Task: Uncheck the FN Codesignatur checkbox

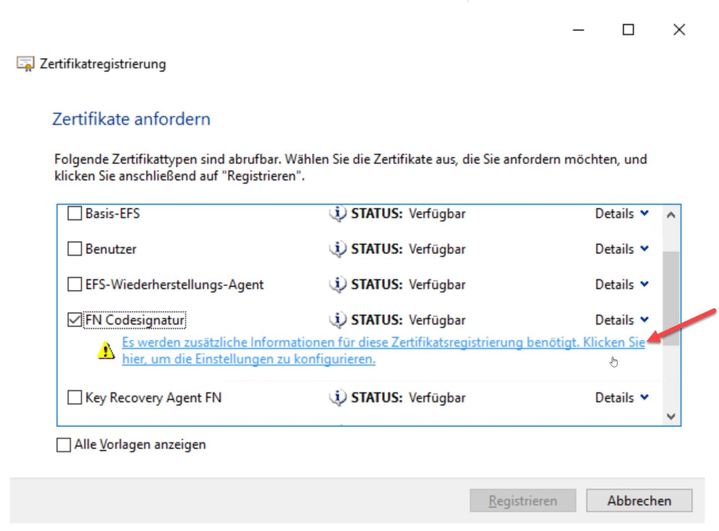Action: tap(74, 320)
